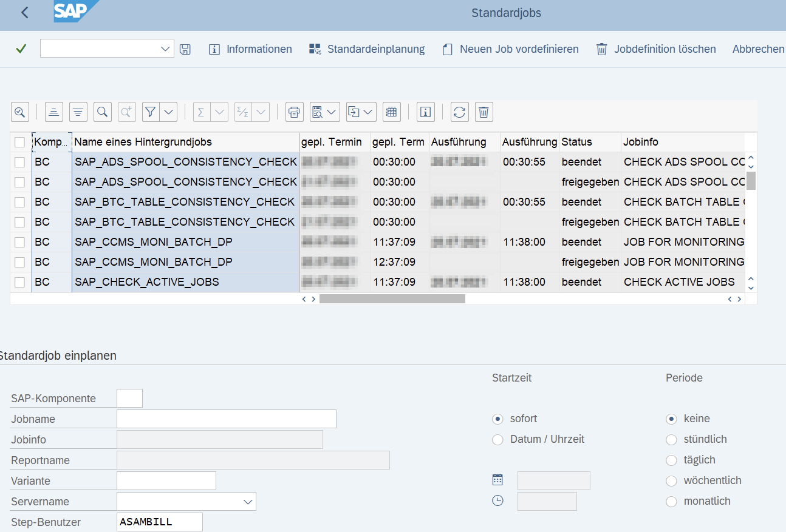Check the beendet SAP_ADS_SPOOL_CONSISTENCY_CHECK row checkbox
Viewport: 786px width, 532px height.
coord(20,162)
